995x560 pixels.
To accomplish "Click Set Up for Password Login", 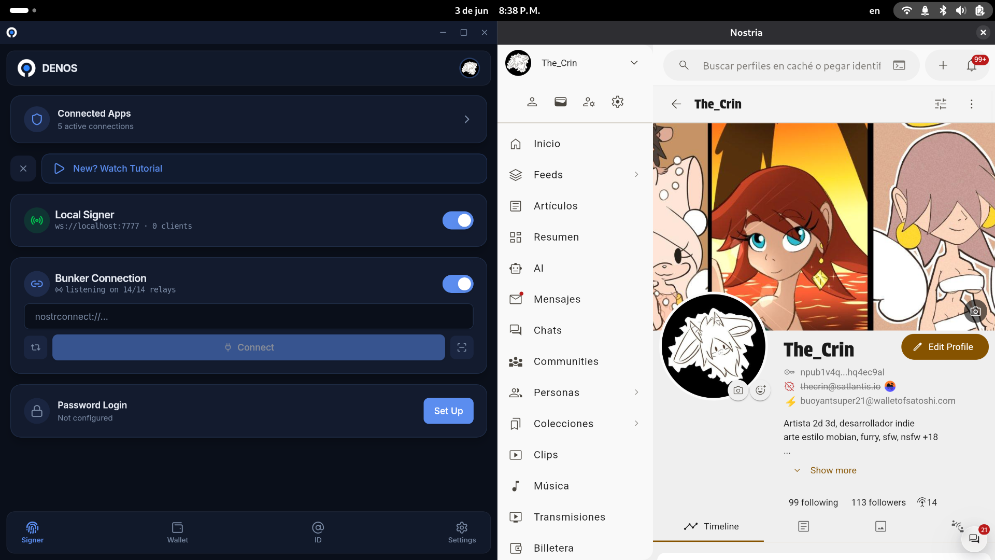I will tap(448, 411).
